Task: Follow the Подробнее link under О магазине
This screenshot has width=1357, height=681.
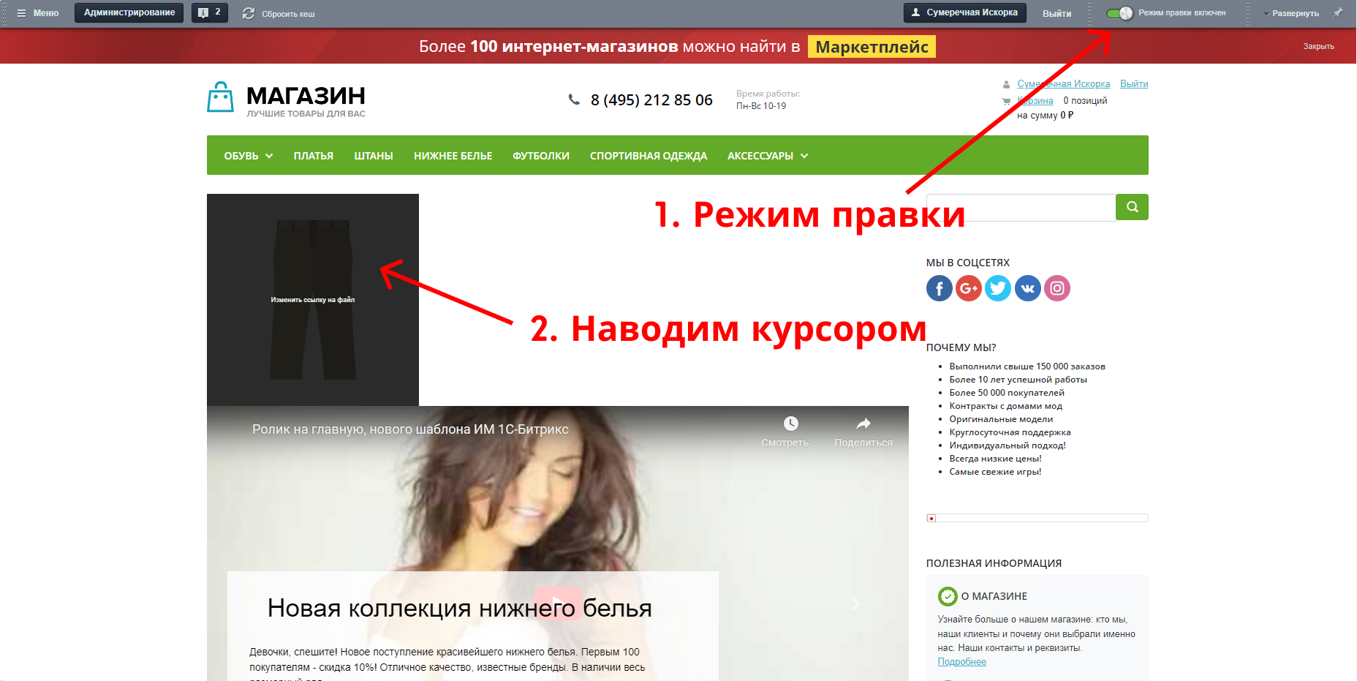Action: click(x=961, y=662)
